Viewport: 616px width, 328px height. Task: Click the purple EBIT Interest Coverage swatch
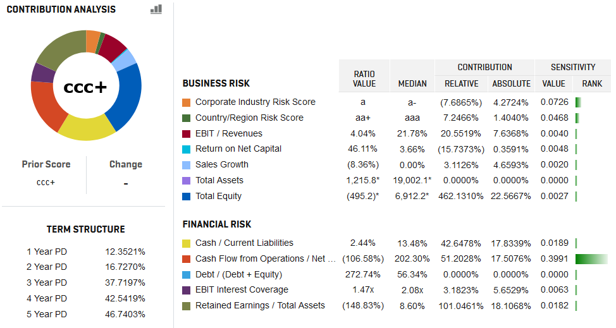[186, 290]
